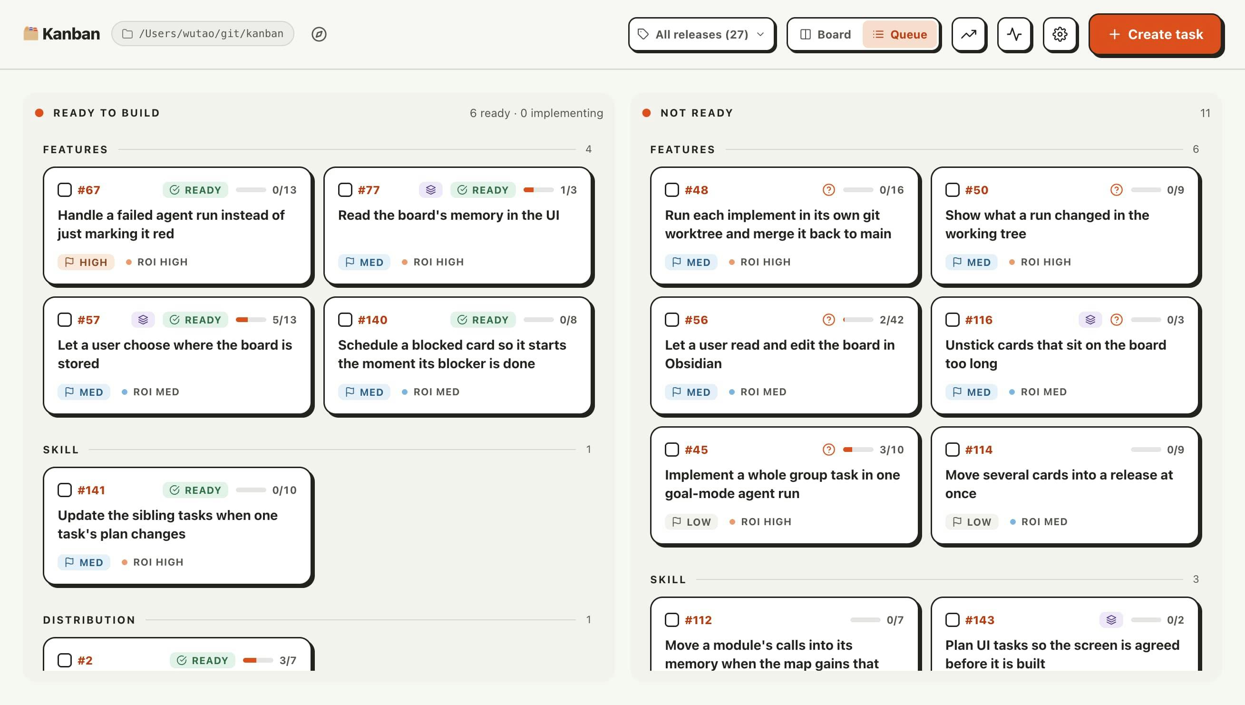Screen dimensions: 1245x705
Task: Open the /Users/wutao/git/kanban folder path
Action: point(203,33)
